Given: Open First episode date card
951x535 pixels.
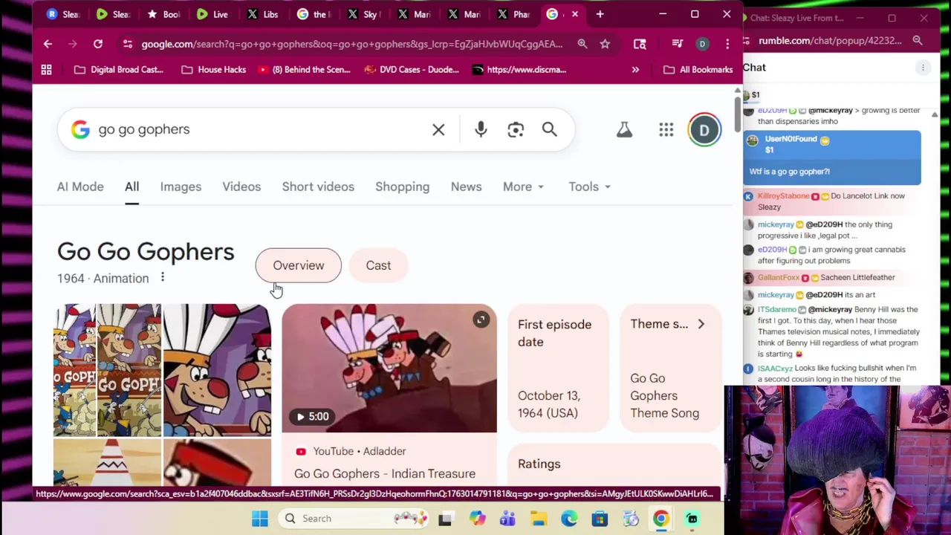Looking at the screenshot, I should [x=558, y=368].
